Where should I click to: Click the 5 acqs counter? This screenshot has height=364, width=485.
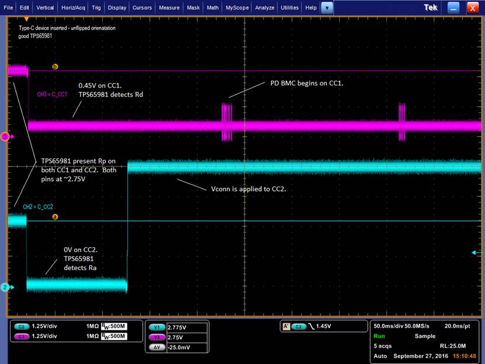click(382, 346)
